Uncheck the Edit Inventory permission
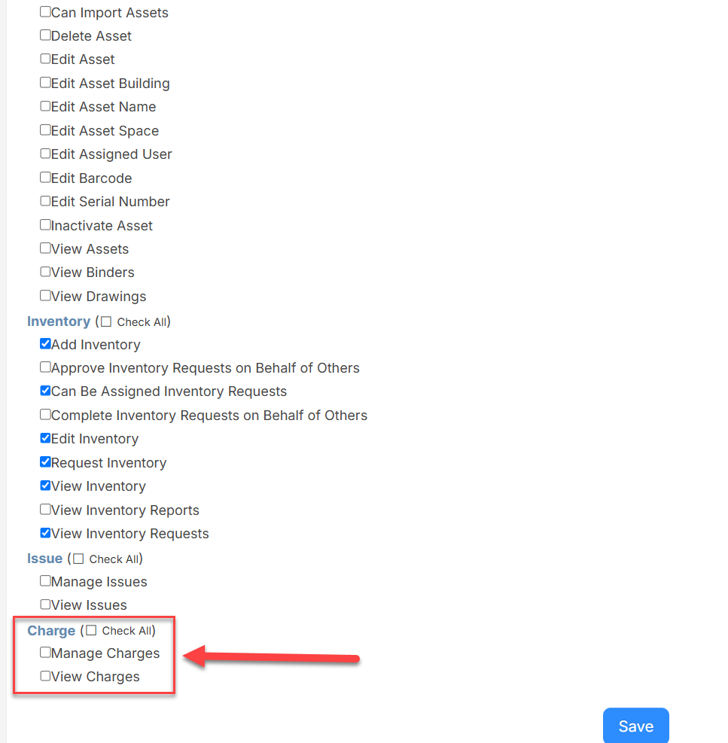This screenshot has height=743, width=728. 45,438
